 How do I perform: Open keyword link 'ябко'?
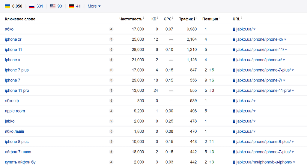coord(9,29)
